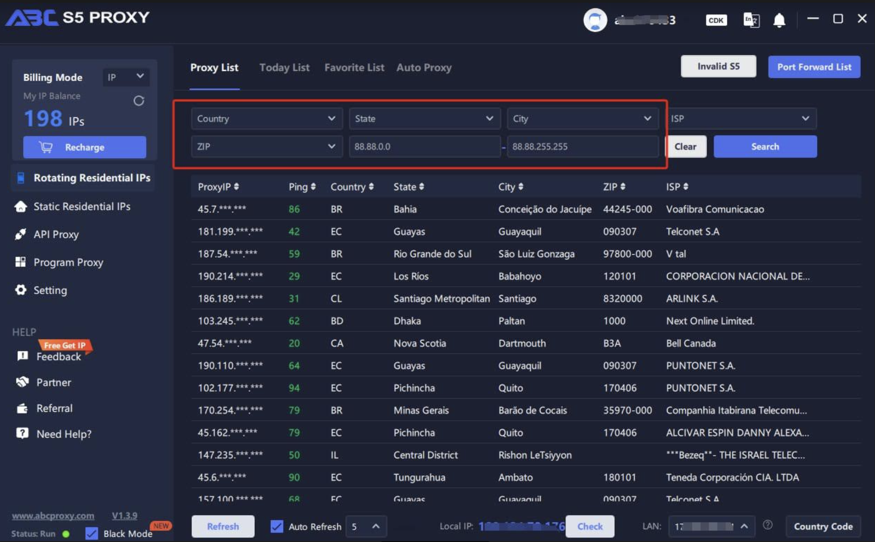Switch to the Favorite List tab
875x542 pixels.
tap(354, 67)
